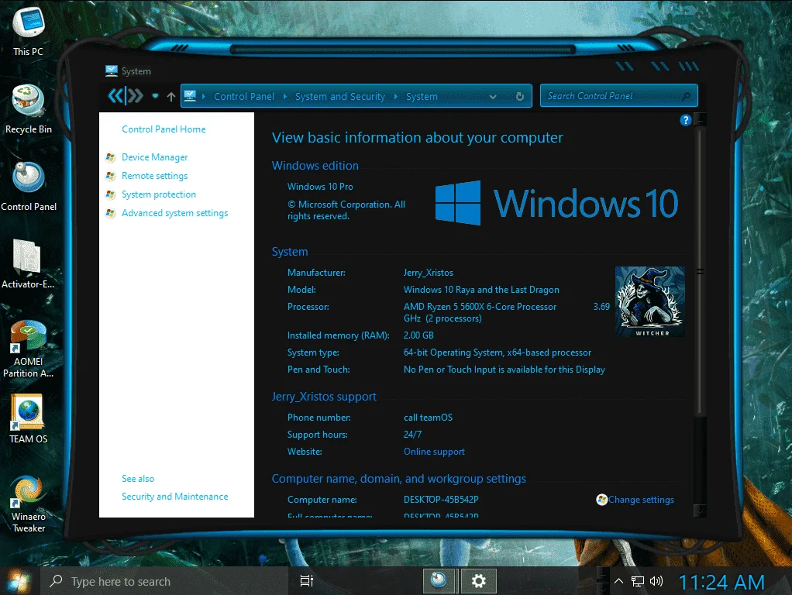Show hidden tray icons chevron

[x=618, y=581]
